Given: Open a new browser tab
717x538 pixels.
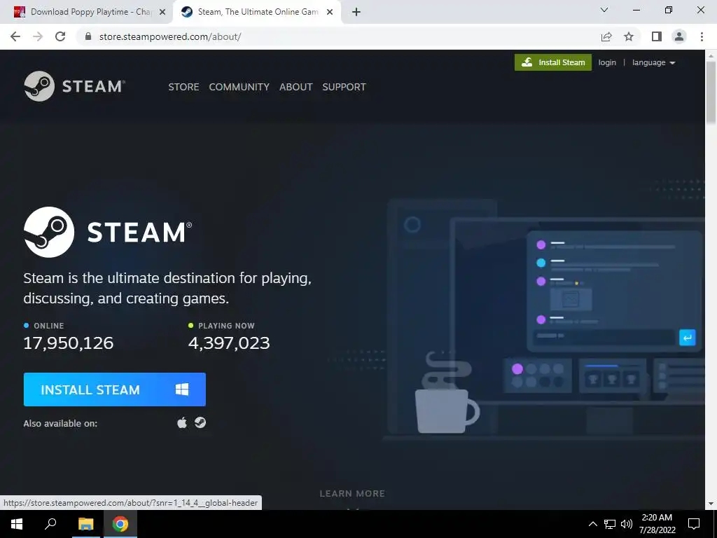Looking at the screenshot, I should (x=356, y=13).
